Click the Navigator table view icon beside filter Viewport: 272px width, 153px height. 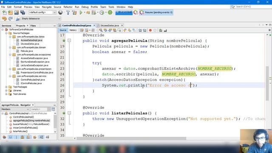(53, 109)
